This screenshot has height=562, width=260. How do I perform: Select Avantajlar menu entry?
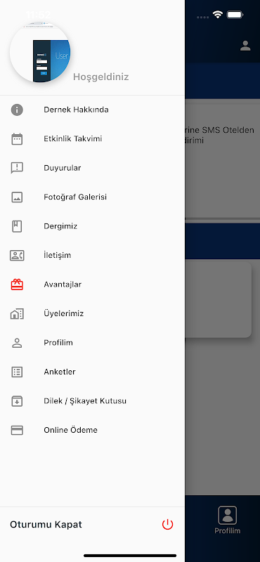[x=92, y=285]
